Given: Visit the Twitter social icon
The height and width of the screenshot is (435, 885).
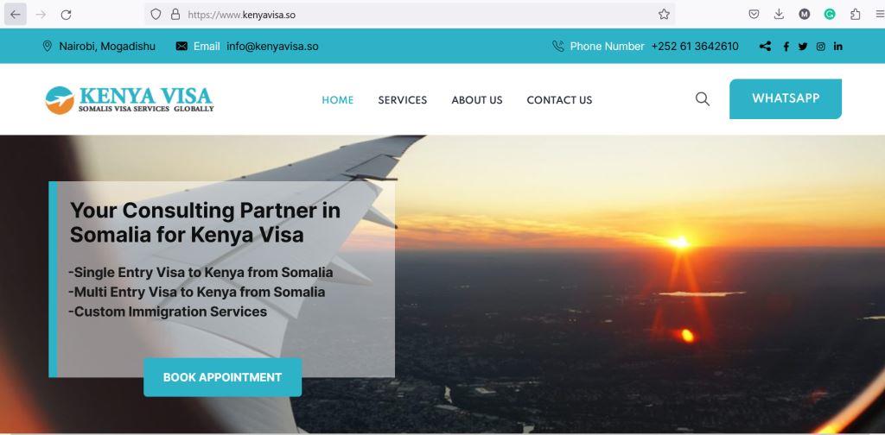Looking at the screenshot, I should point(803,47).
